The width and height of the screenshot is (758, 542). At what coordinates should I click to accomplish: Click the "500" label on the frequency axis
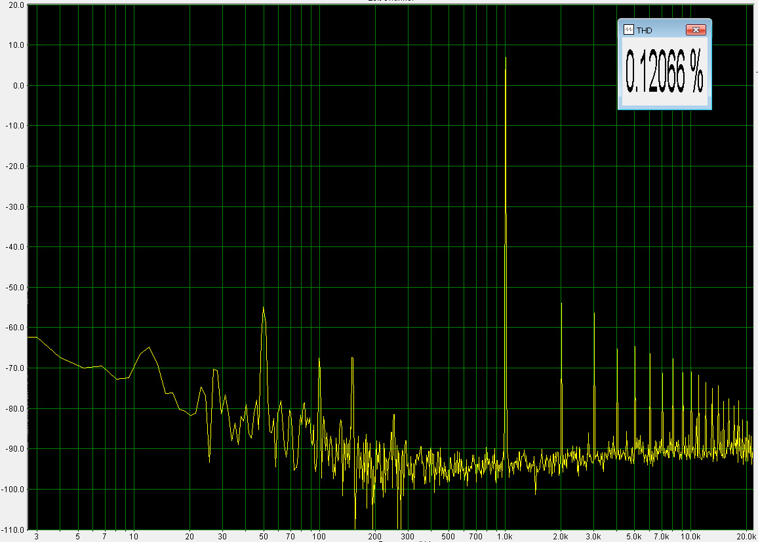[448, 536]
